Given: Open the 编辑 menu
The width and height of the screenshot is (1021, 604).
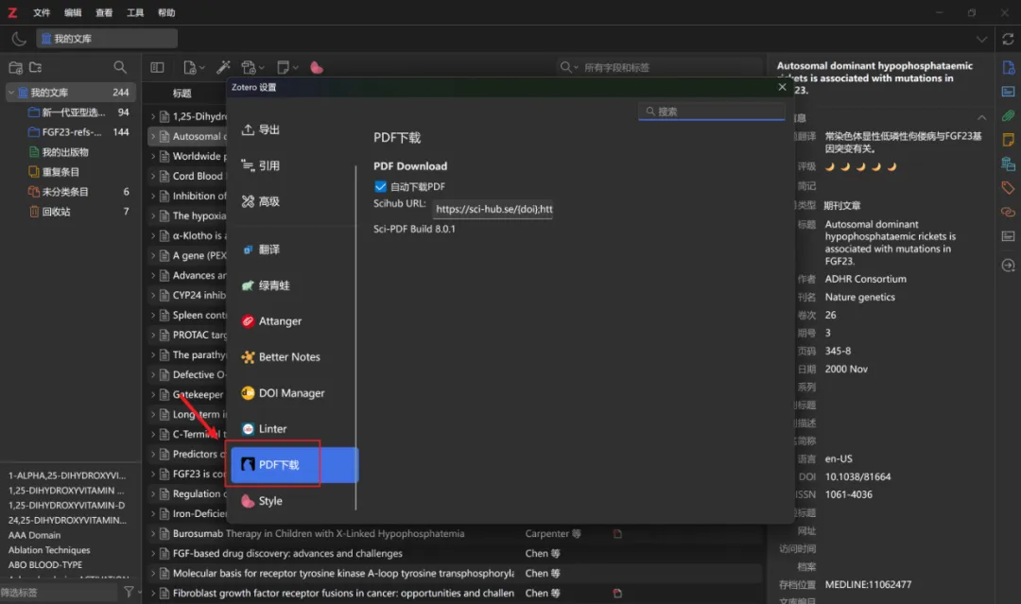Looking at the screenshot, I should tap(73, 12).
